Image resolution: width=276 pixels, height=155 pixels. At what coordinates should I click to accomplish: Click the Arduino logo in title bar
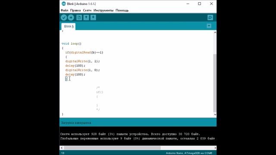point(63,4)
